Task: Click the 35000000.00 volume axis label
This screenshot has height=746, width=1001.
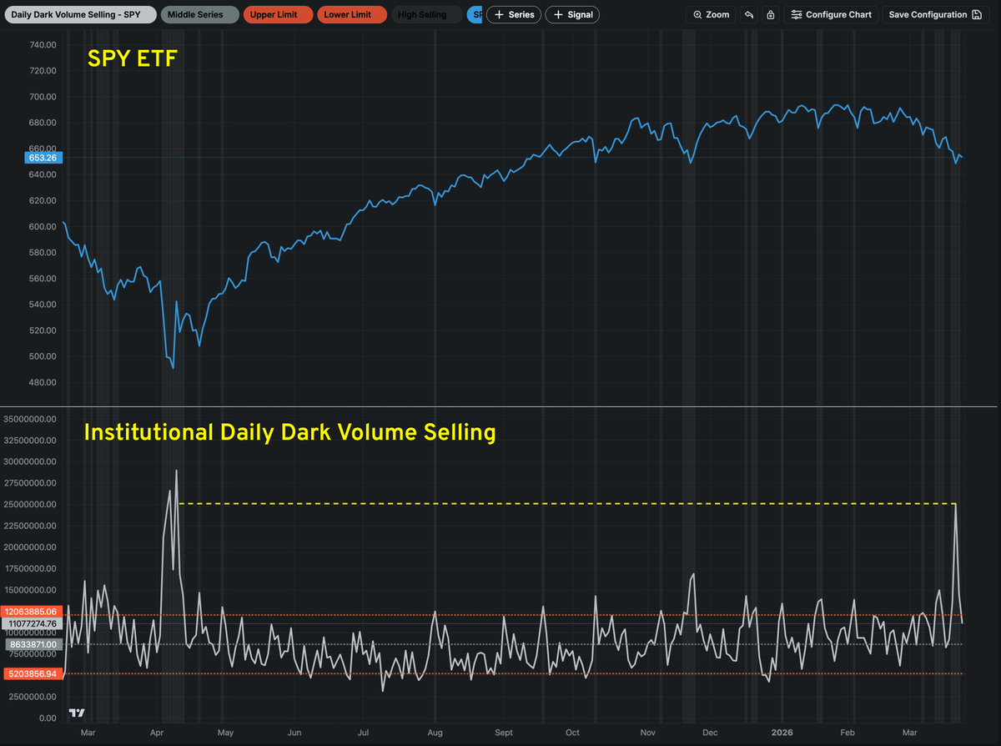Action: [30, 420]
